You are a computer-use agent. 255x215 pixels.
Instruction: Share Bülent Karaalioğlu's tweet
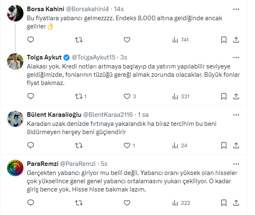point(236,146)
